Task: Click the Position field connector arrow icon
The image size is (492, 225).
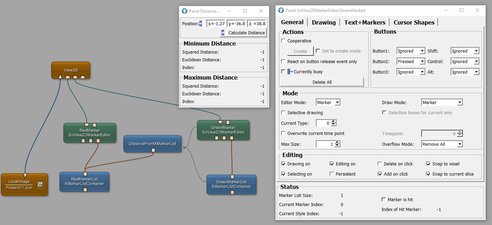Action: 201,23
